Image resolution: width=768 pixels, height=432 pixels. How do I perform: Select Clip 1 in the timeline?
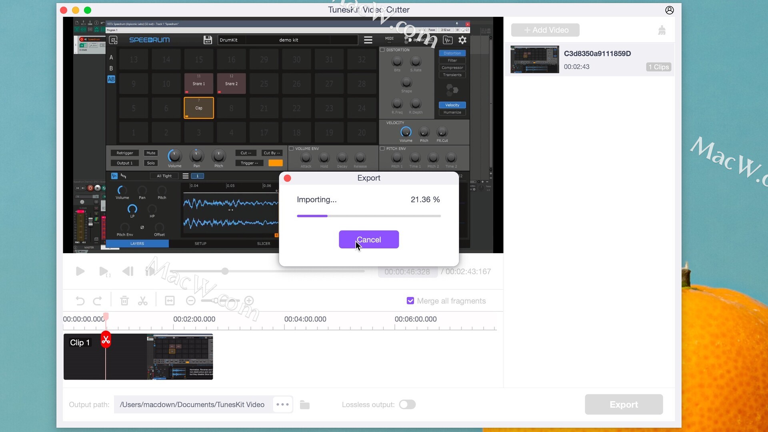[x=138, y=357]
